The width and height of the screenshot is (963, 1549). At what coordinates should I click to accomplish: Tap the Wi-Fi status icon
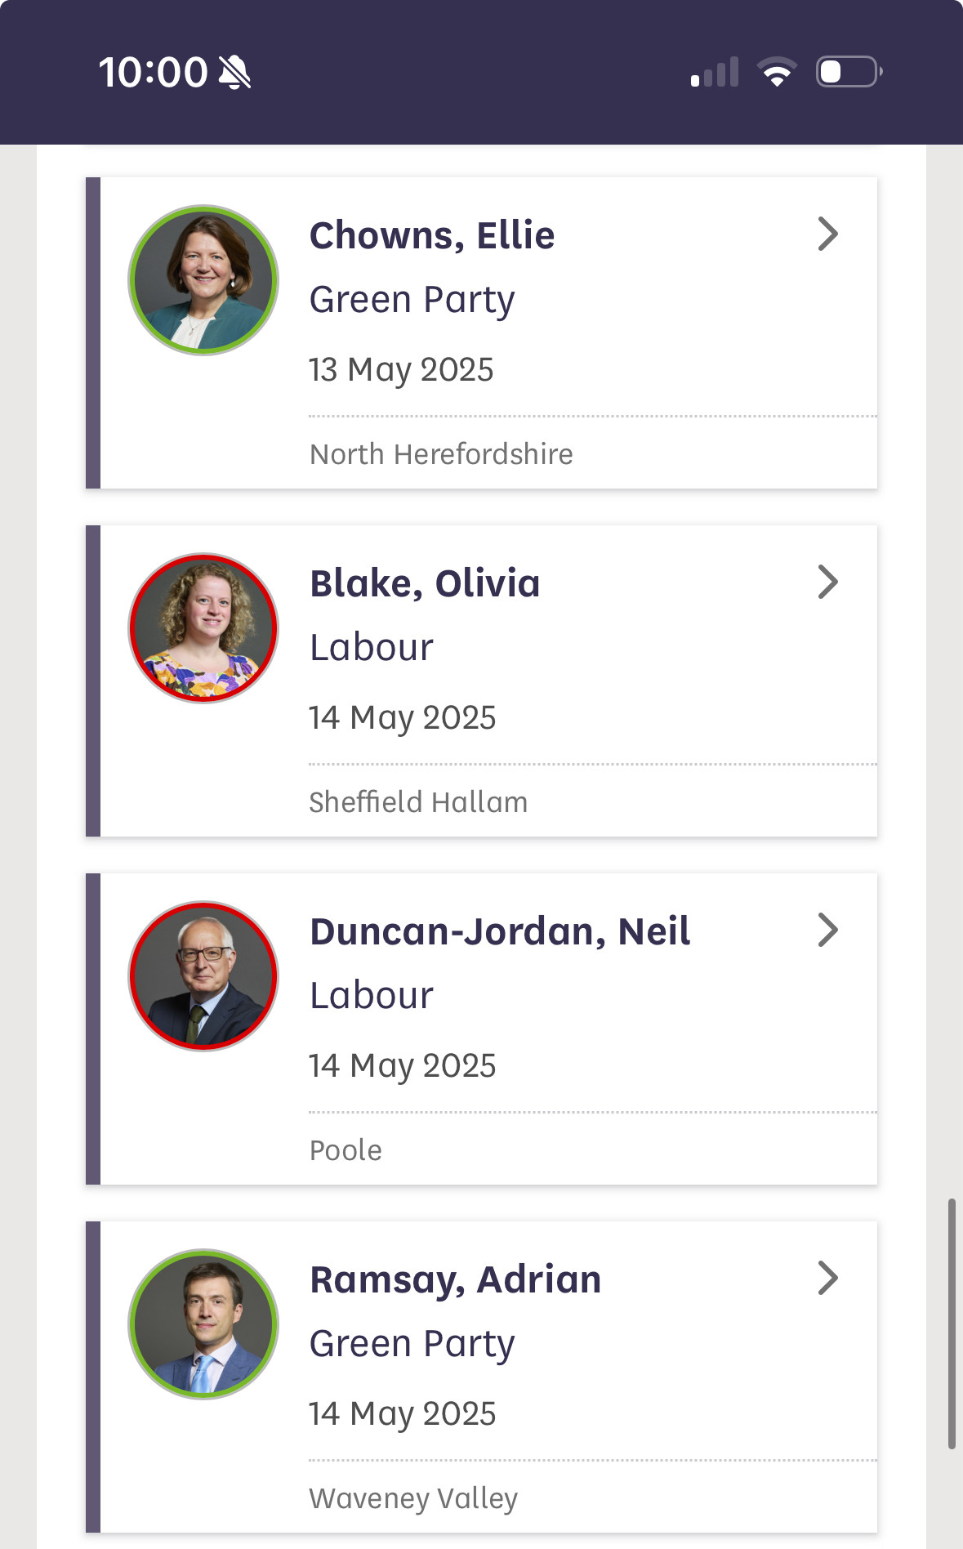pyautogui.click(x=777, y=72)
